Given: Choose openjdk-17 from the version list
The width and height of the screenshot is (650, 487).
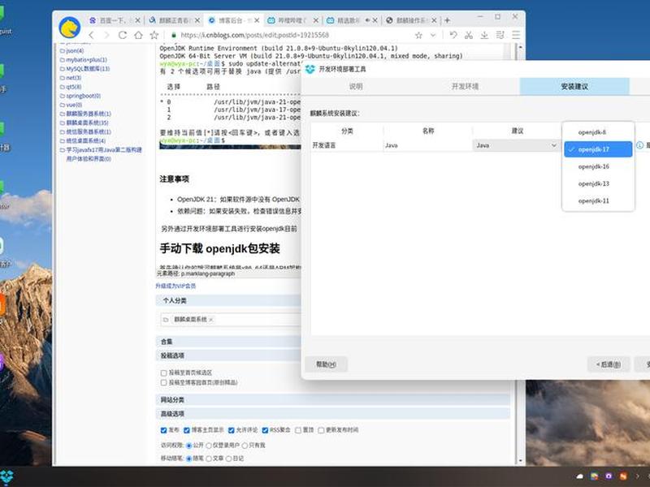Looking at the screenshot, I should coord(598,149).
